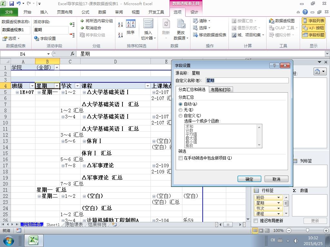Toggle +/- 按钮 display
The width and height of the screenshot is (330, 247).
click(314, 28)
